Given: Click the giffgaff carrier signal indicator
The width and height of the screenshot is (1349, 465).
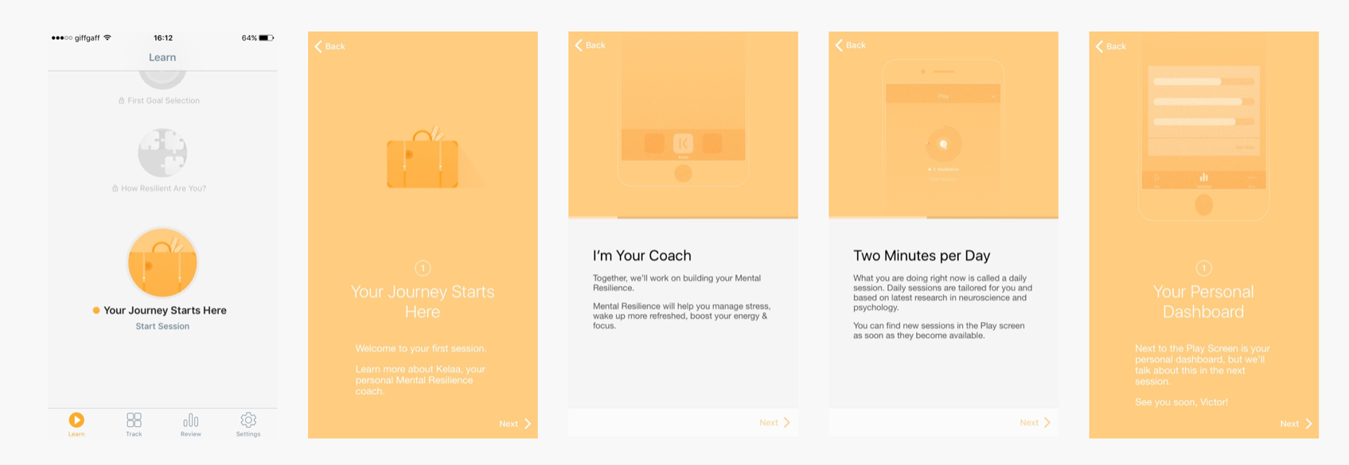Looking at the screenshot, I should click(81, 38).
